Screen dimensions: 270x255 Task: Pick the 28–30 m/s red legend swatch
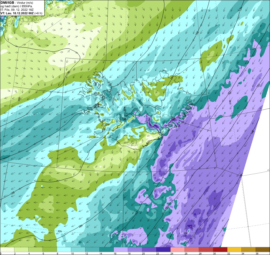pos(206,250)
